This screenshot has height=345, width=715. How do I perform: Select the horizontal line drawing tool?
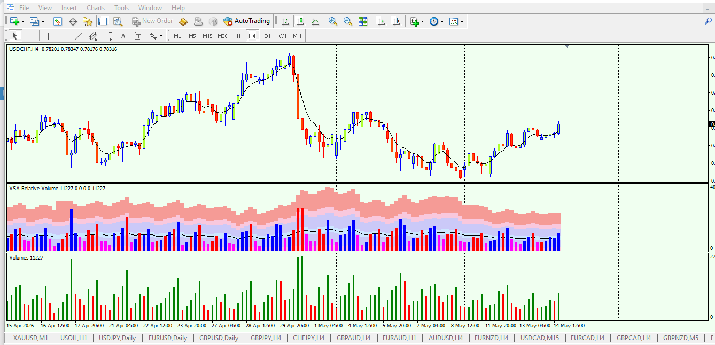point(64,36)
